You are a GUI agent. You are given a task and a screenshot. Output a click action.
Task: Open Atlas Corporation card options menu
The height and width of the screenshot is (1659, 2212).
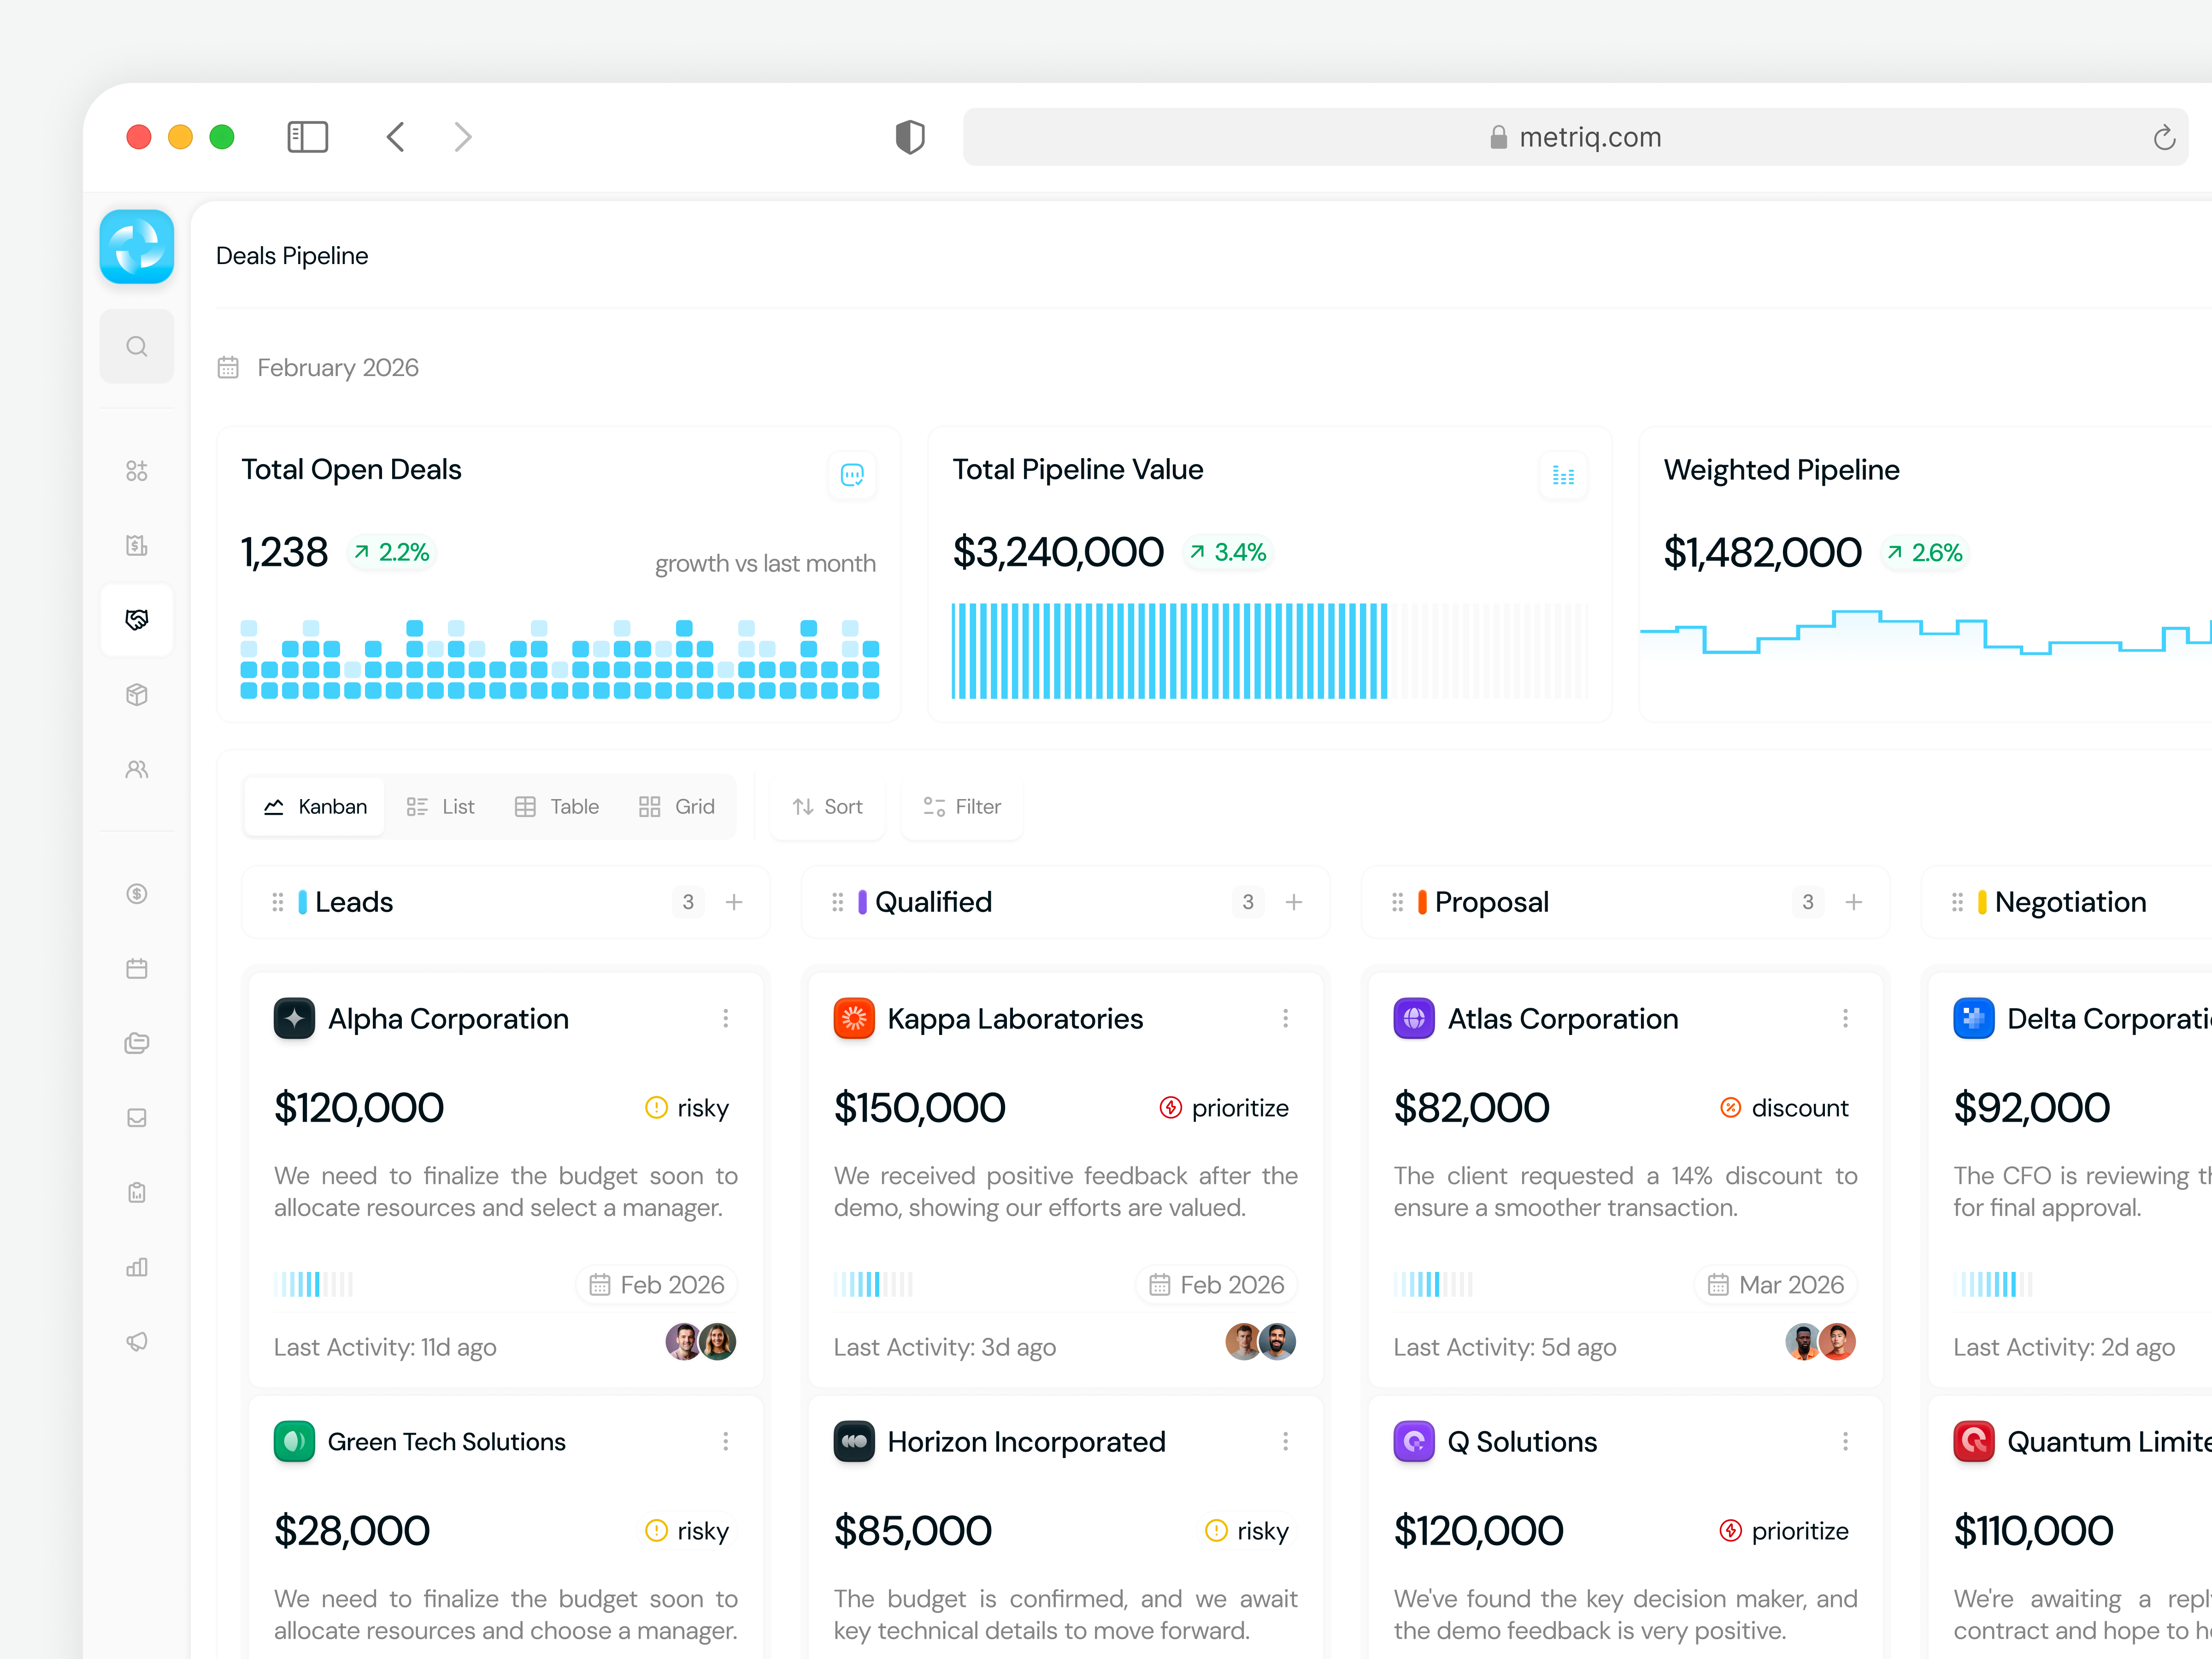point(1846,1018)
